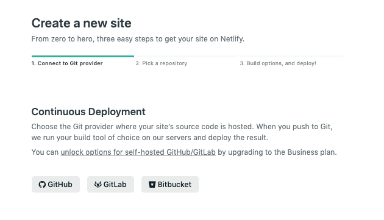Click the Create a new site heading
384x220 pixels.
coord(81,23)
